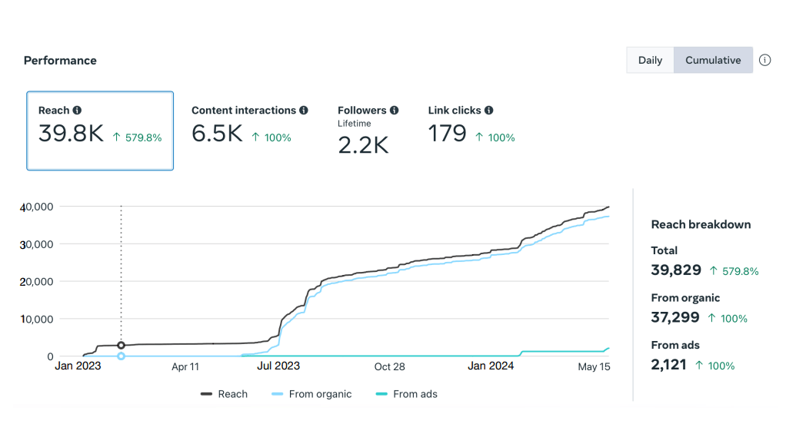
Task: Click the Content interactions info icon
Action: tap(304, 111)
